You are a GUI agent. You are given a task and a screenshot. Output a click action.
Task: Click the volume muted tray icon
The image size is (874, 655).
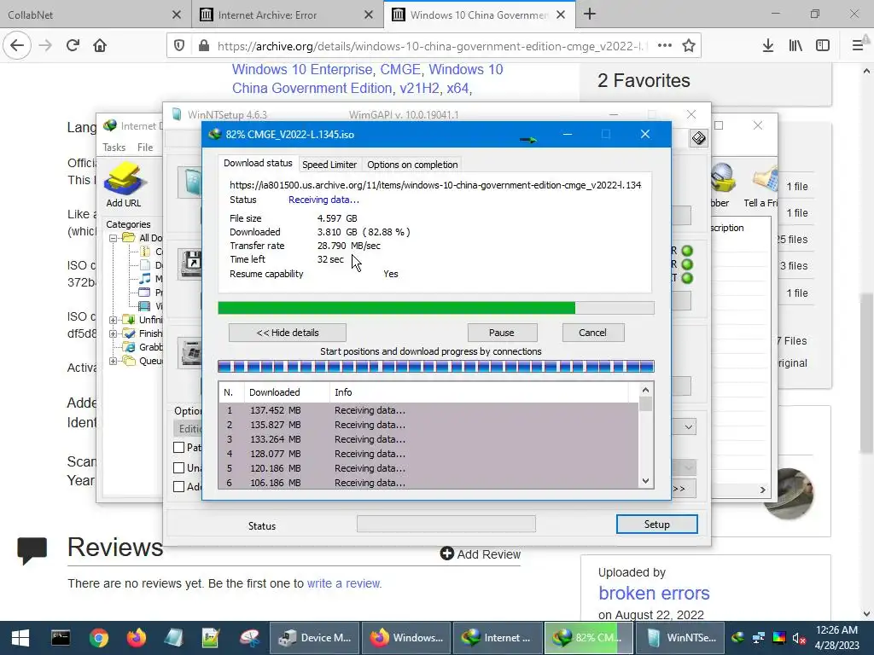799,638
